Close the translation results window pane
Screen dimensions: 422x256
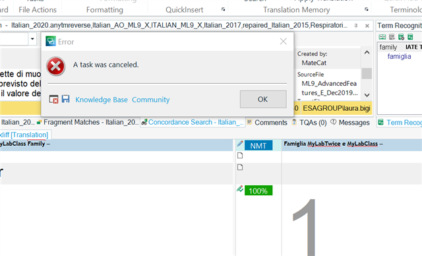[x=367, y=26]
